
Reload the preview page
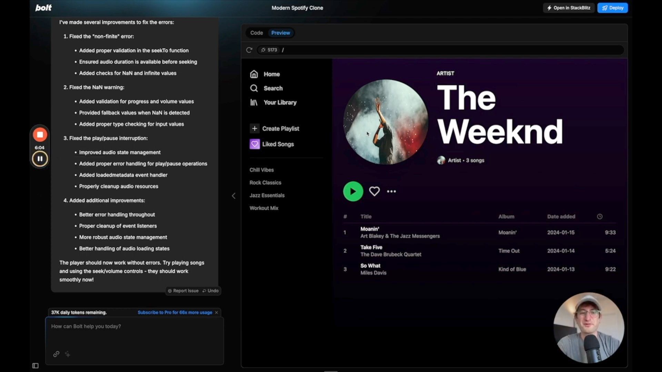click(x=249, y=50)
